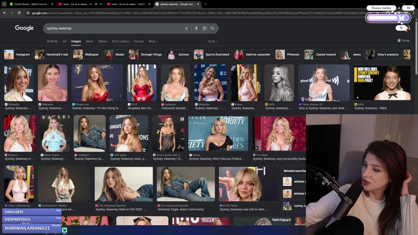Select the Sabrina carpenter filter chip

click(253, 55)
